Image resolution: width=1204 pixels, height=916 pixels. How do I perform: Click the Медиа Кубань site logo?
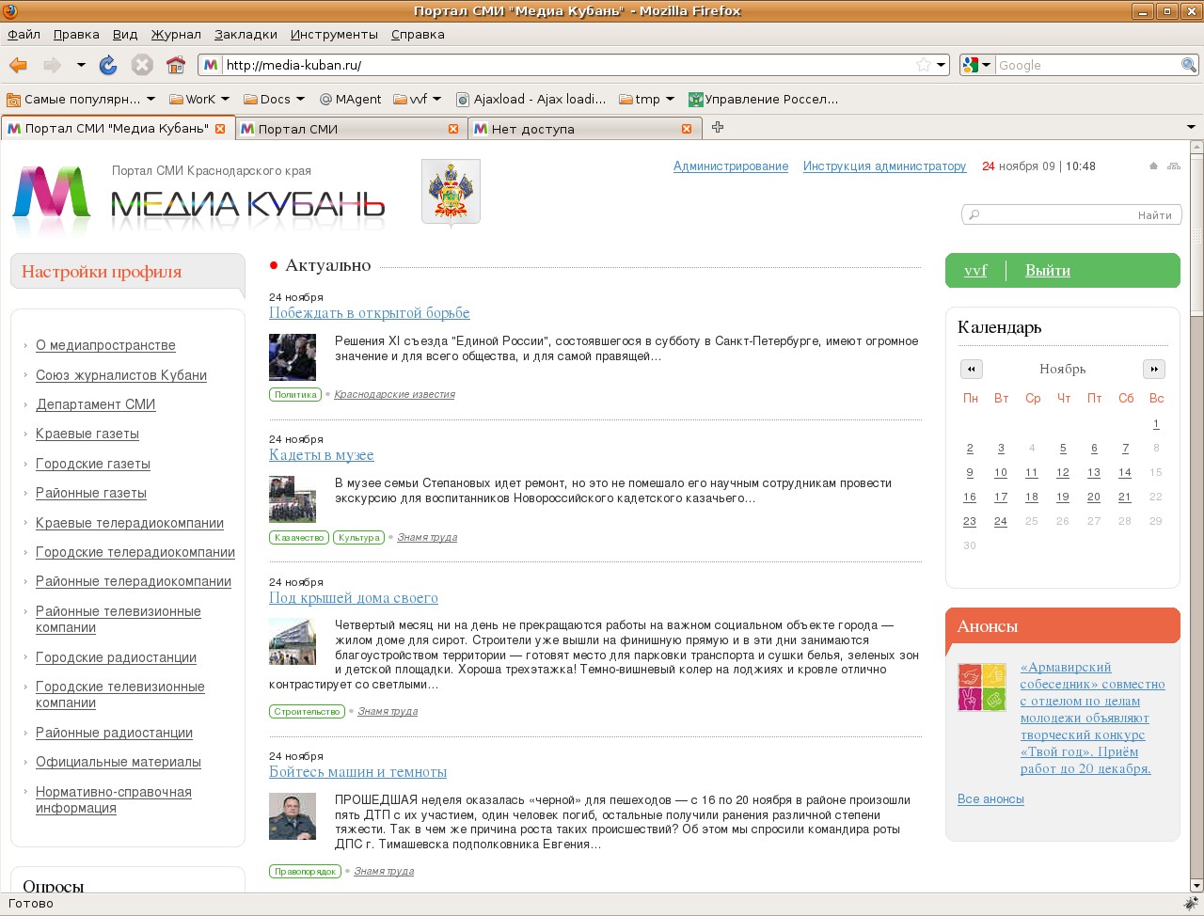click(198, 199)
